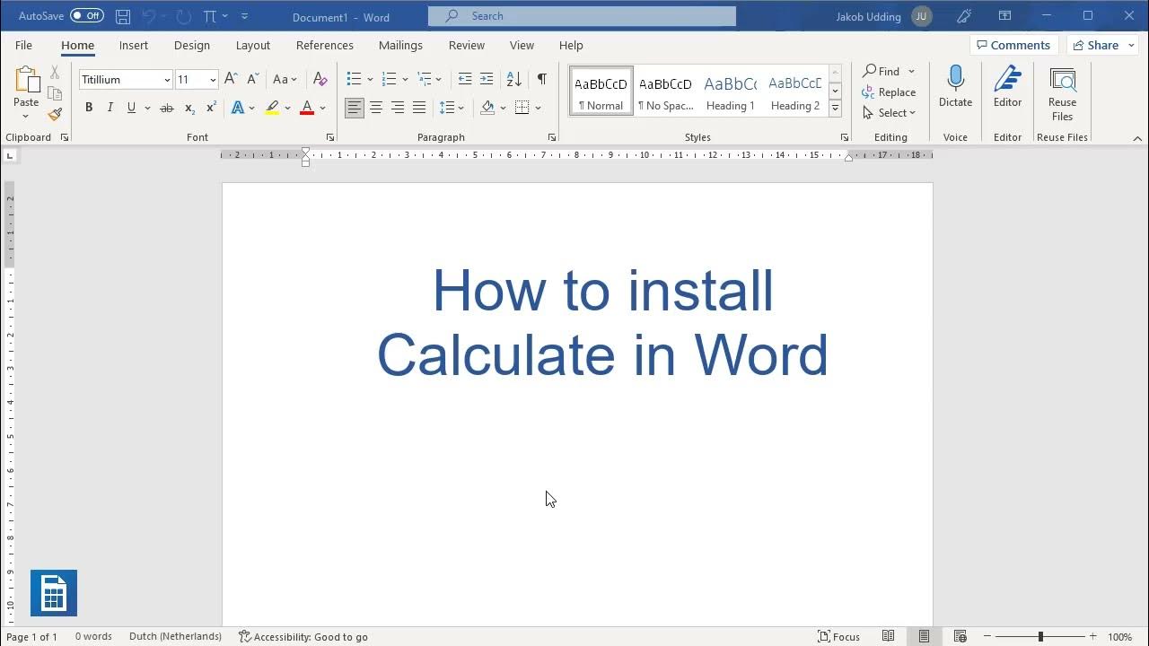
Task: Click Accessibility: Good to go status
Action: pyautogui.click(x=303, y=636)
